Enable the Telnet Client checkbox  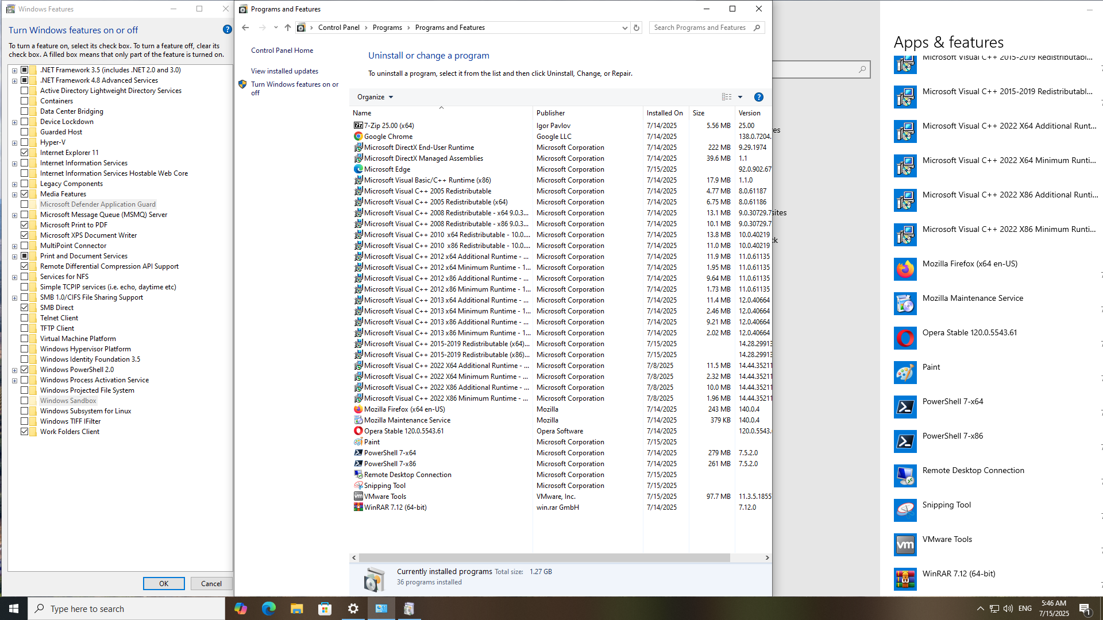(x=24, y=318)
